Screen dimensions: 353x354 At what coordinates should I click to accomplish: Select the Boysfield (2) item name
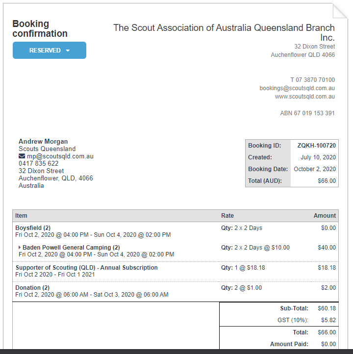coord(33,228)
